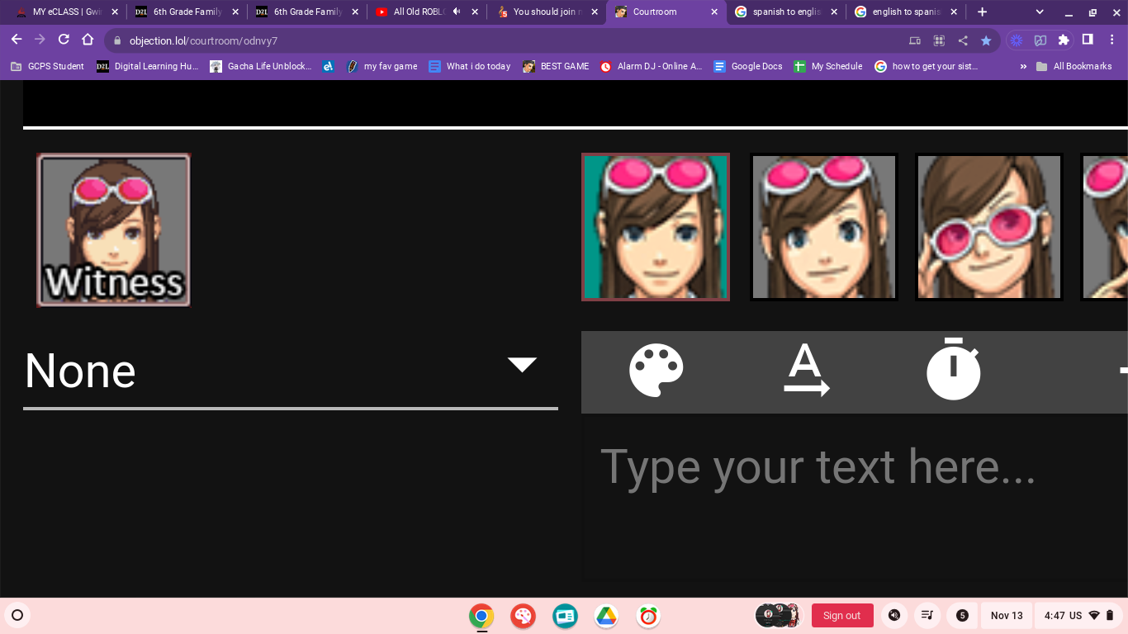Open a new browser tab
This screenshot has width=1128, height=634.
pyautogui.click(x=982, y=12)
